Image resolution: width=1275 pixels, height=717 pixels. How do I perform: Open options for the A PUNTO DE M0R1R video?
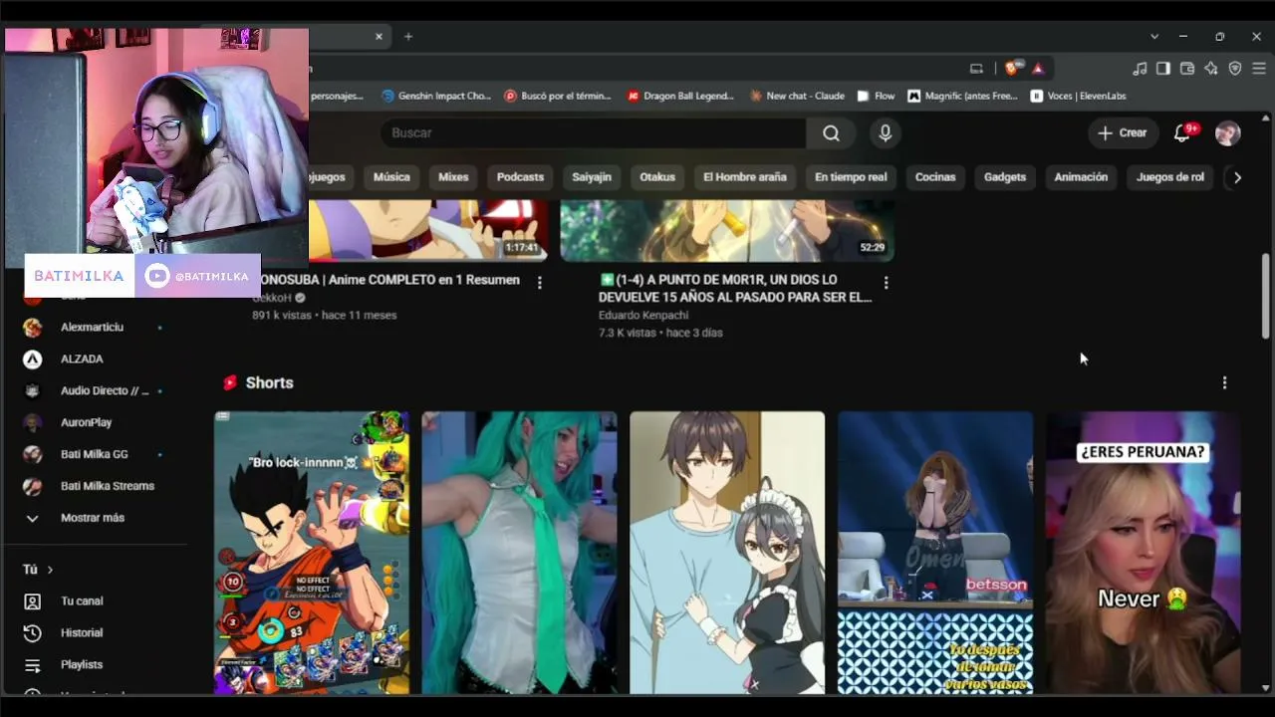pos(886,283)
